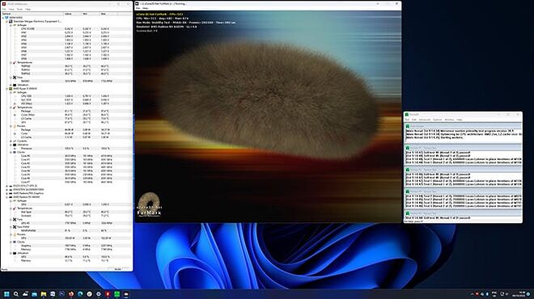
Task: Click the HWMonitor title bar app icon
Action: [4, 4]
